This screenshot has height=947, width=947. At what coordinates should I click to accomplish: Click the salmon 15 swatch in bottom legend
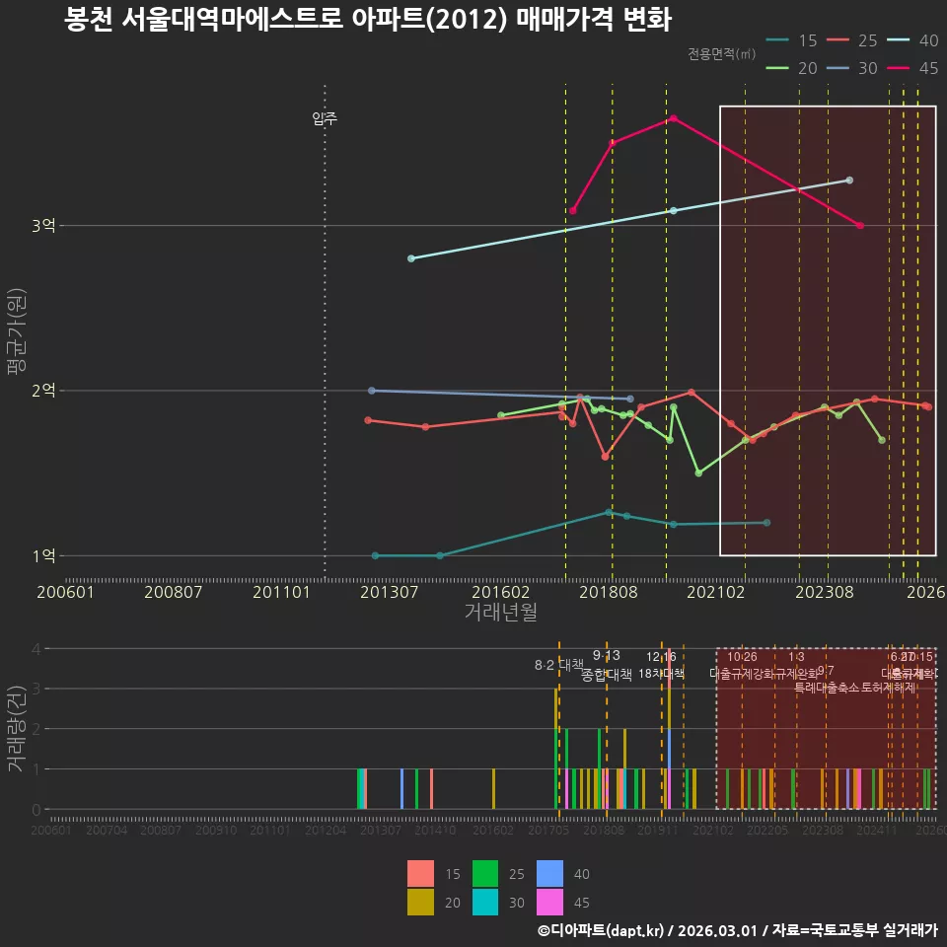tap(420, 873)
